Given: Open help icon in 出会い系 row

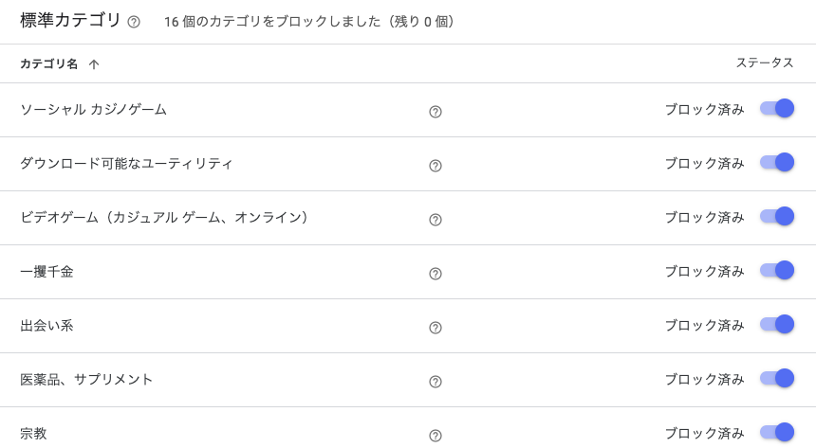Looking at the screenshot, I should 436,328.
